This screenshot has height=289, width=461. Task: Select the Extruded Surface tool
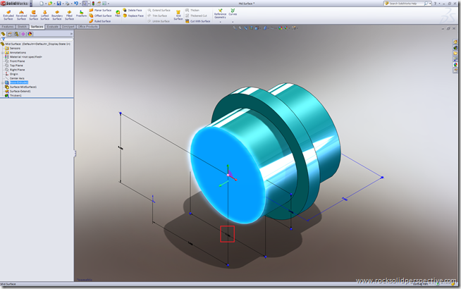point(8,16)
